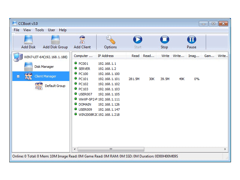Collapse the Client Manager tree node

tap(18, 76)
